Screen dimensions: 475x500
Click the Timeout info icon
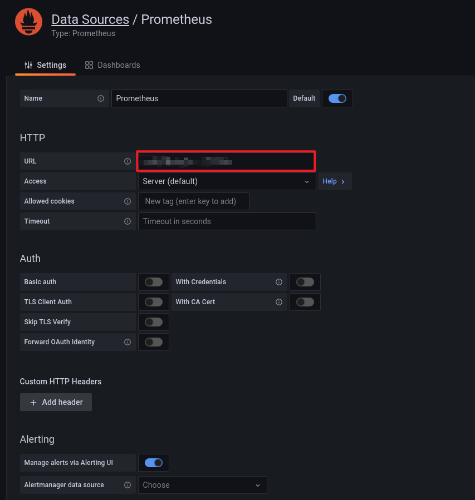point(128,221)
